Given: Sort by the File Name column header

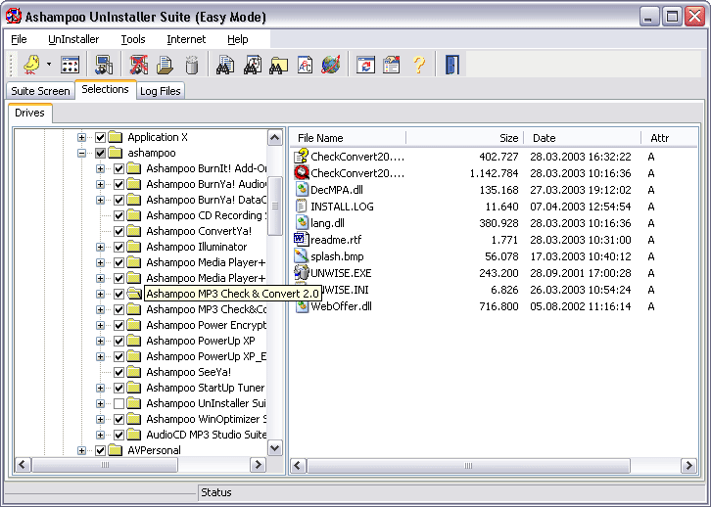Looking at the screenshot, I should 350,138.
